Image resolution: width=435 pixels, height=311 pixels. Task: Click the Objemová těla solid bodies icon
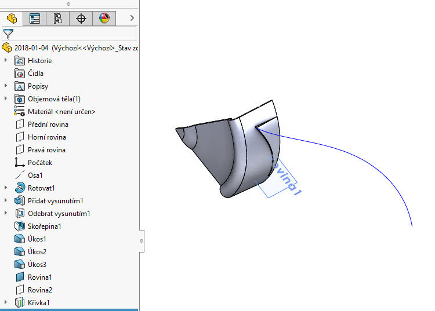point(19,99)
